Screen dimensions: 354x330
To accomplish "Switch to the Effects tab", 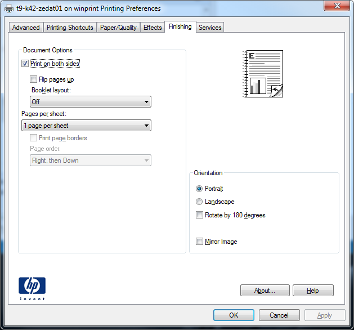I will coord(153,28).
